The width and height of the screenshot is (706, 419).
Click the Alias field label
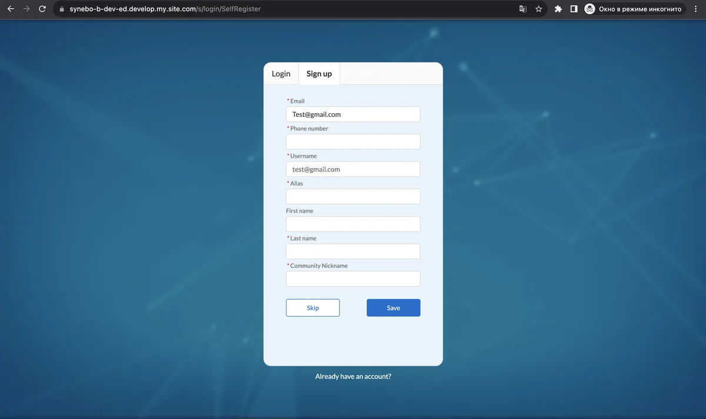coord(297,183)
